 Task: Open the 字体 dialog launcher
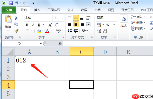63,37
